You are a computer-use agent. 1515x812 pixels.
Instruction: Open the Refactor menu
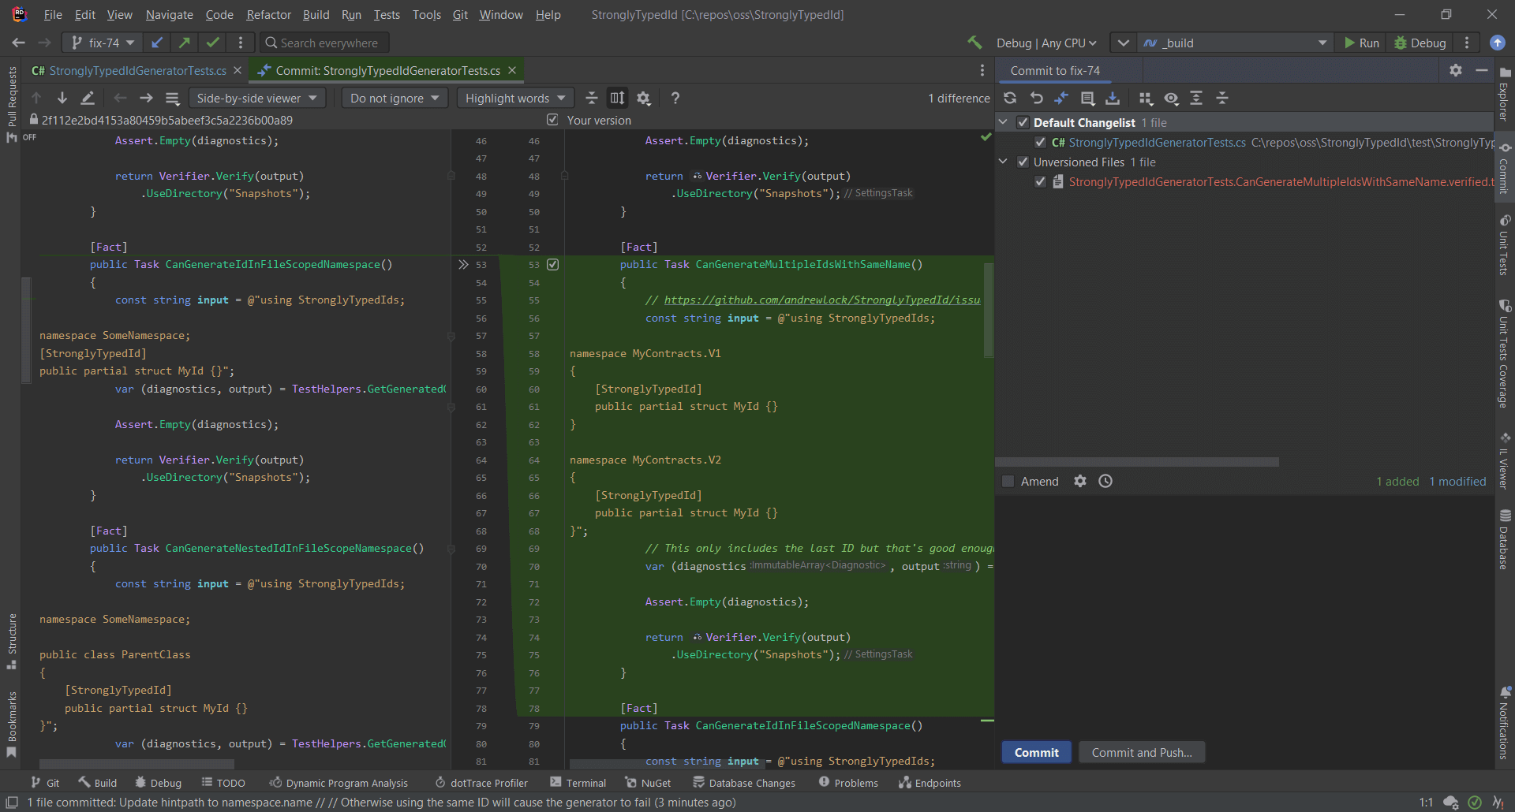[268, 14]
